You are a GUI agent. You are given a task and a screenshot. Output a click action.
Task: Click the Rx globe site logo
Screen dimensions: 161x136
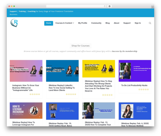14,23
